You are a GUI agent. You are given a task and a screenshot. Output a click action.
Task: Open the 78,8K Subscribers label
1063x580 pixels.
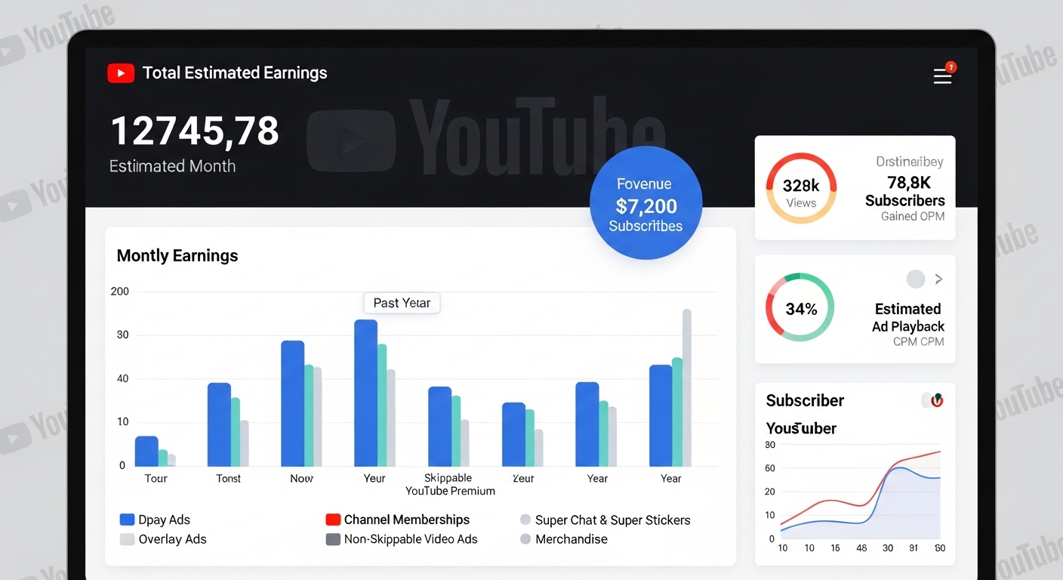904,191
